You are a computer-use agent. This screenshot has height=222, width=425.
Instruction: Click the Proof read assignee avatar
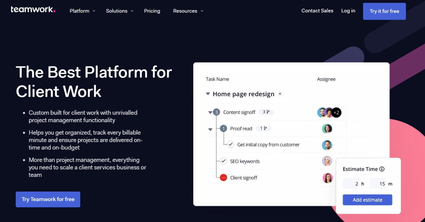click(x=327, y=129)
